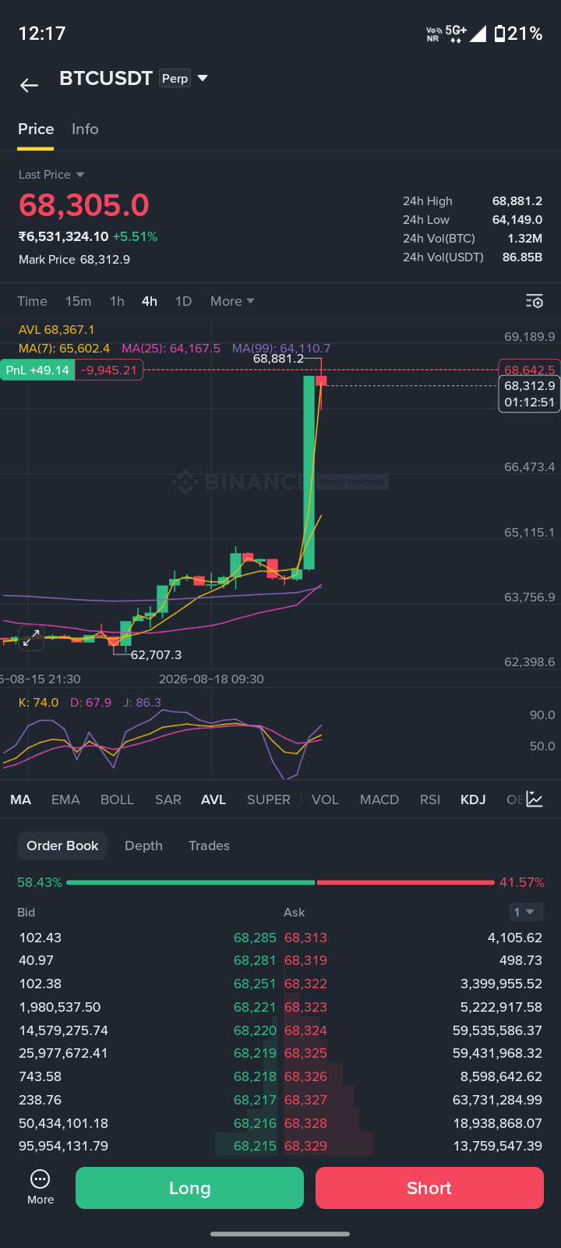Tap the 68,312.9 countdown price tag
Screen dimensions: 561x1248
[x=530, y=394]
